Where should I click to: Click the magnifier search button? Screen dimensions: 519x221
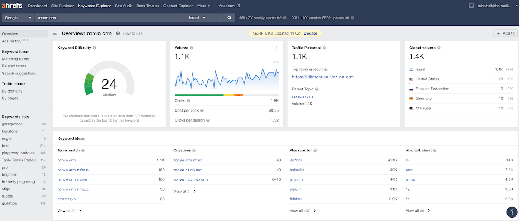[x=230, y=18]
